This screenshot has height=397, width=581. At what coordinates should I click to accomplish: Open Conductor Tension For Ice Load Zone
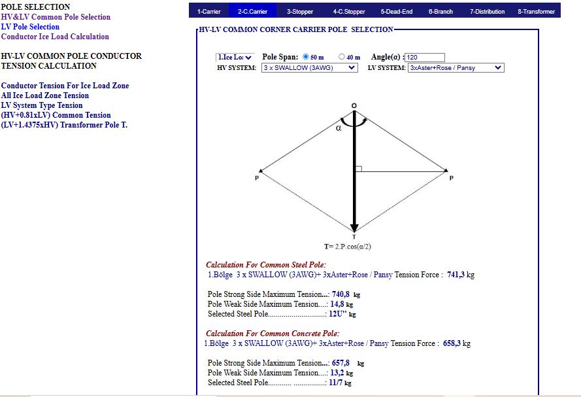tap(65, 85)
